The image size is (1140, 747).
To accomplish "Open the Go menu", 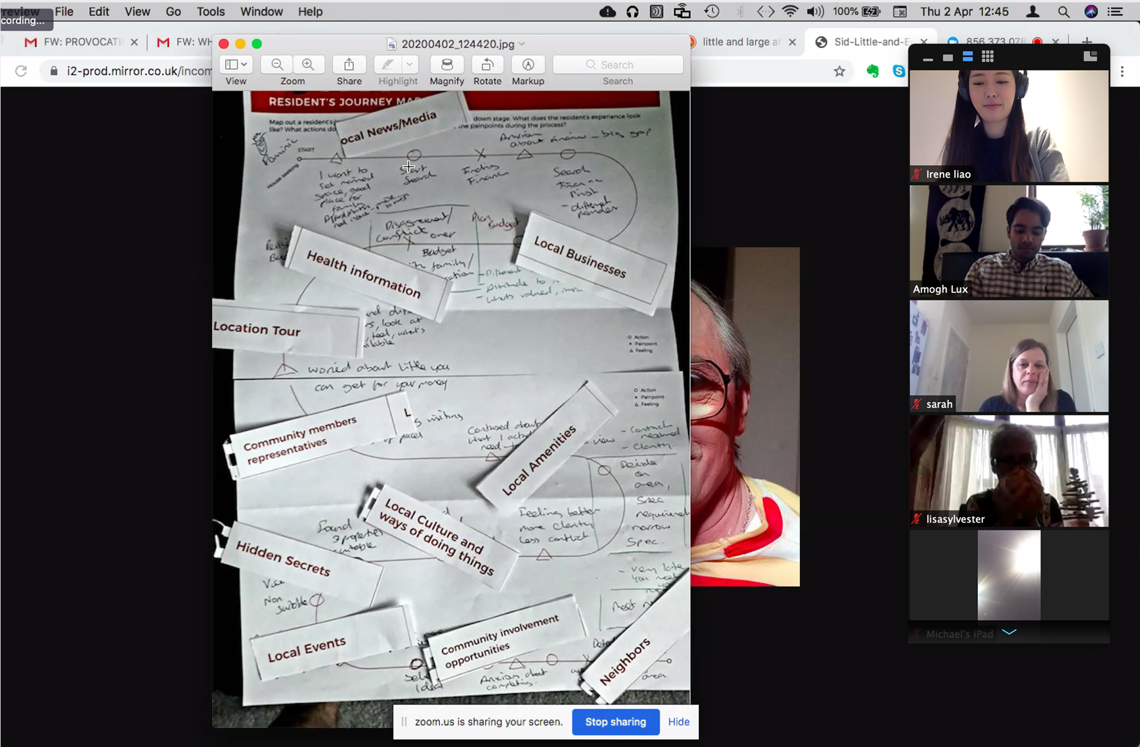I will tap(173, 11).
